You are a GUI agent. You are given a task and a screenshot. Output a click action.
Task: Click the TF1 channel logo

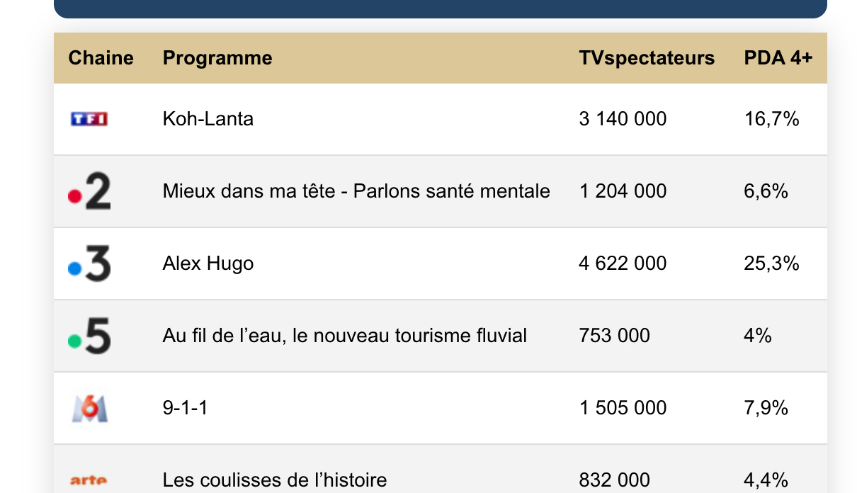coord(89,119)
